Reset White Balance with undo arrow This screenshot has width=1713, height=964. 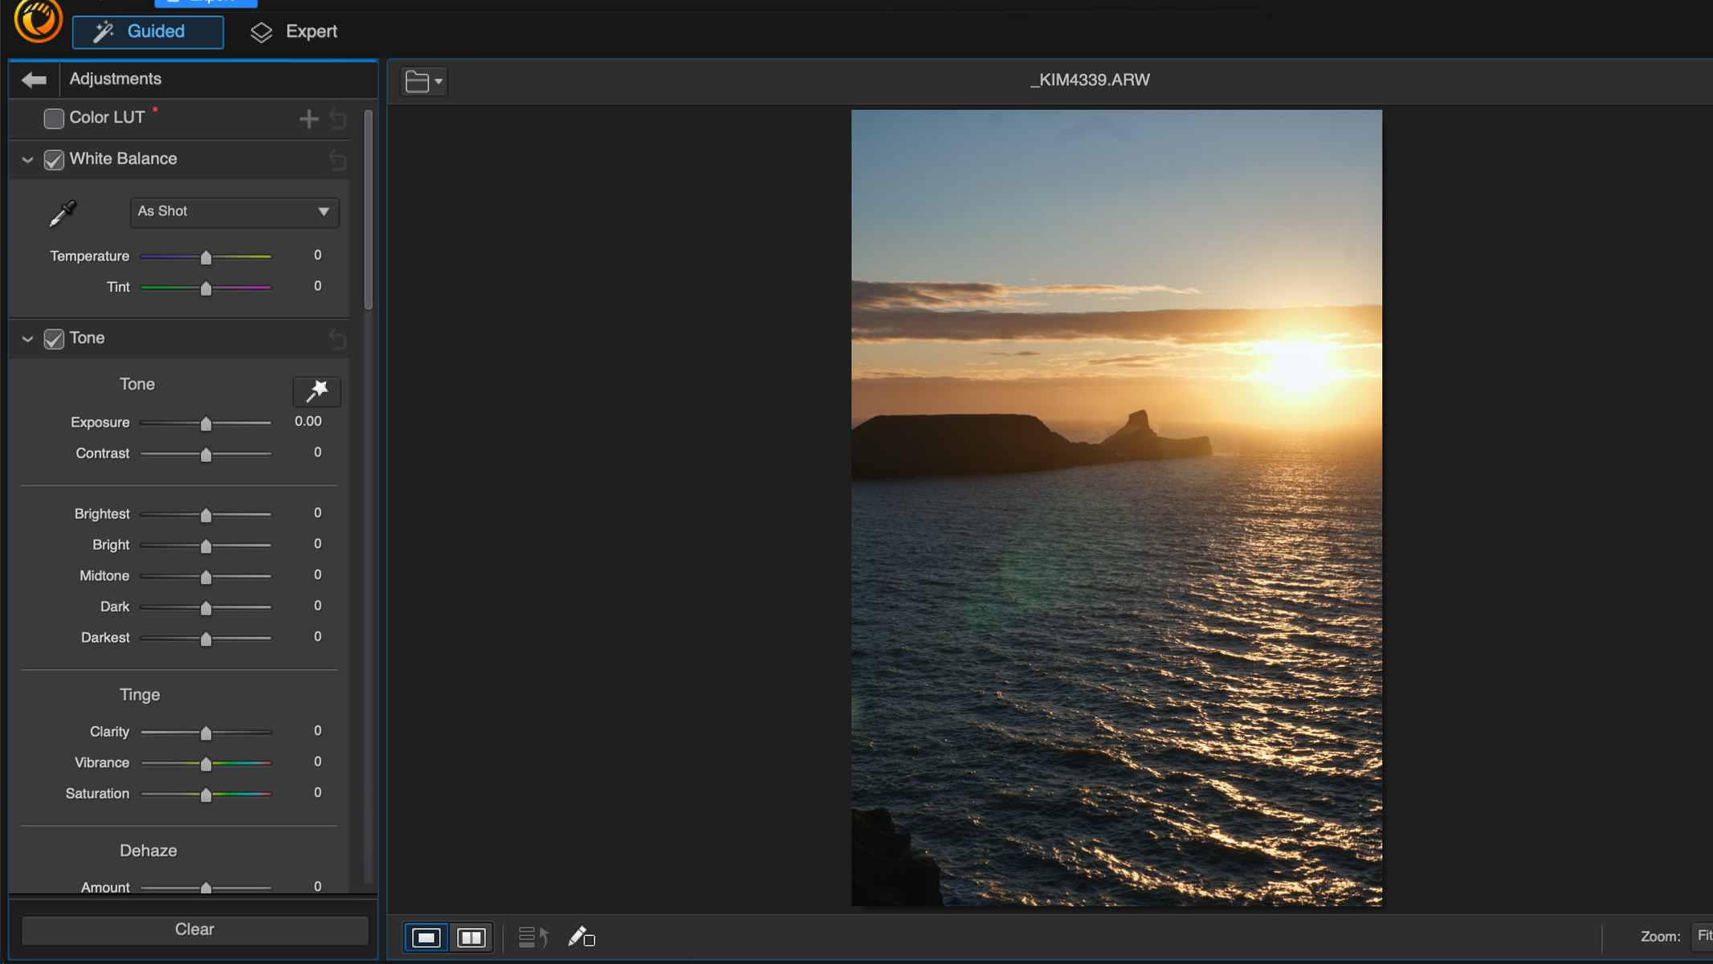(x=338, y=161)
